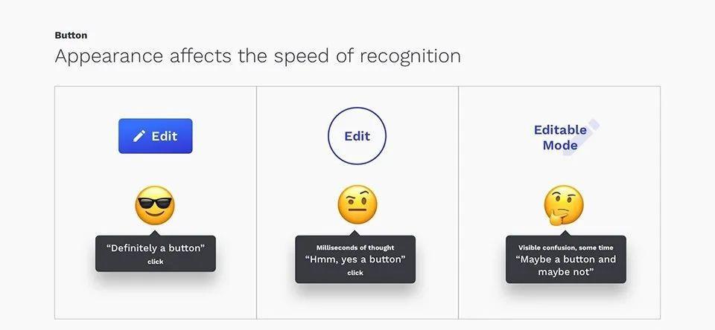Click the tooltip arrow below sunglasses emoji
Viewport: 715px width, 330px height.
[x=156, y=233]
